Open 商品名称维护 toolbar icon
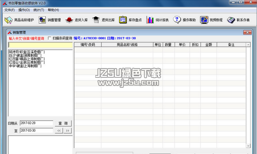Screen dimensions: 257x154 (9, 20)
